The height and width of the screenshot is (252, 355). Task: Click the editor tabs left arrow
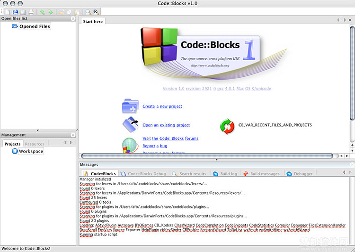click(x=338, y=20)
